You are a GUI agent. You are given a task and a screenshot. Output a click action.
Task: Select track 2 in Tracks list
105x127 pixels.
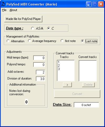pos(66,66)
